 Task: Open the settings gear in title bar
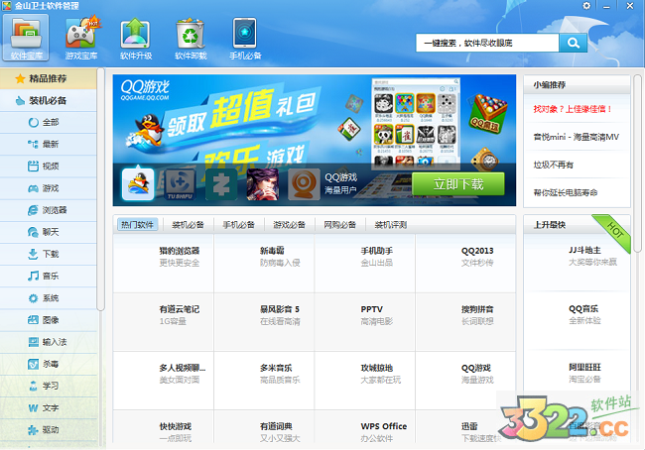pos(586,6)
